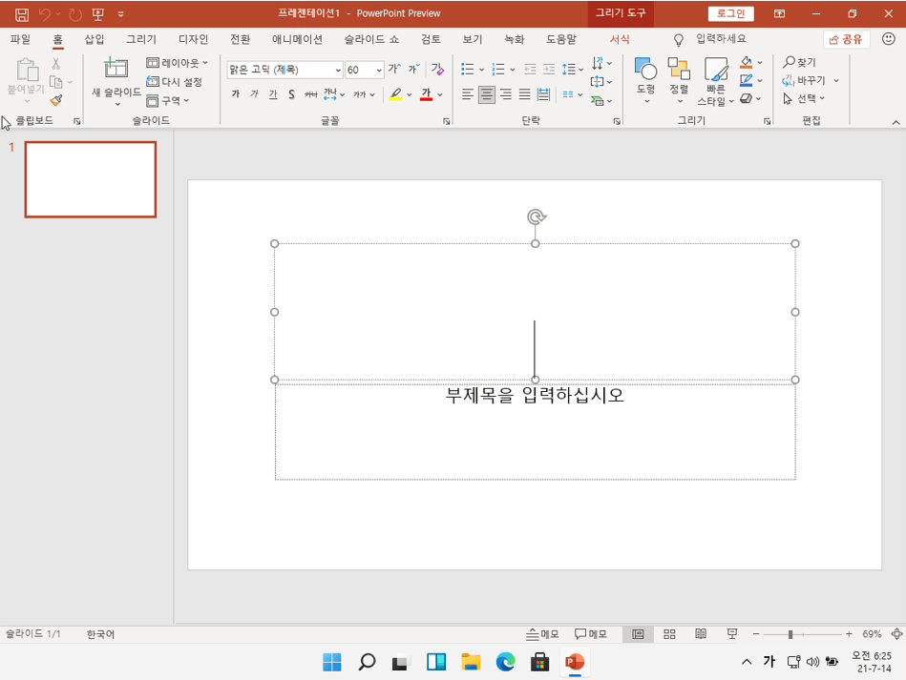Expand the font size 60 dropdown
Viewport: 906px width, 680px height.
379,70
